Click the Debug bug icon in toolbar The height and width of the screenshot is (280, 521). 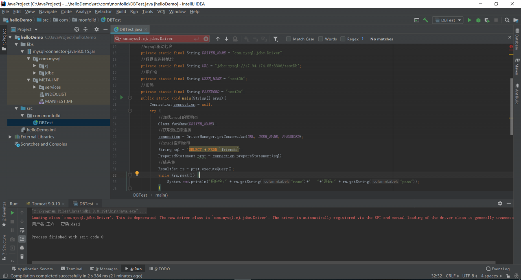(478, 20)
